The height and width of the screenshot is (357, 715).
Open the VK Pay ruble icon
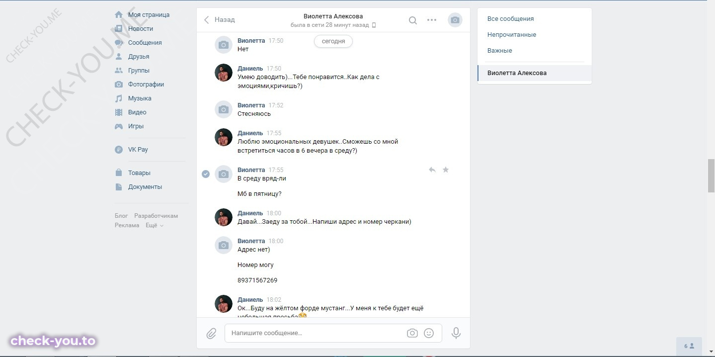pos(119,150)
